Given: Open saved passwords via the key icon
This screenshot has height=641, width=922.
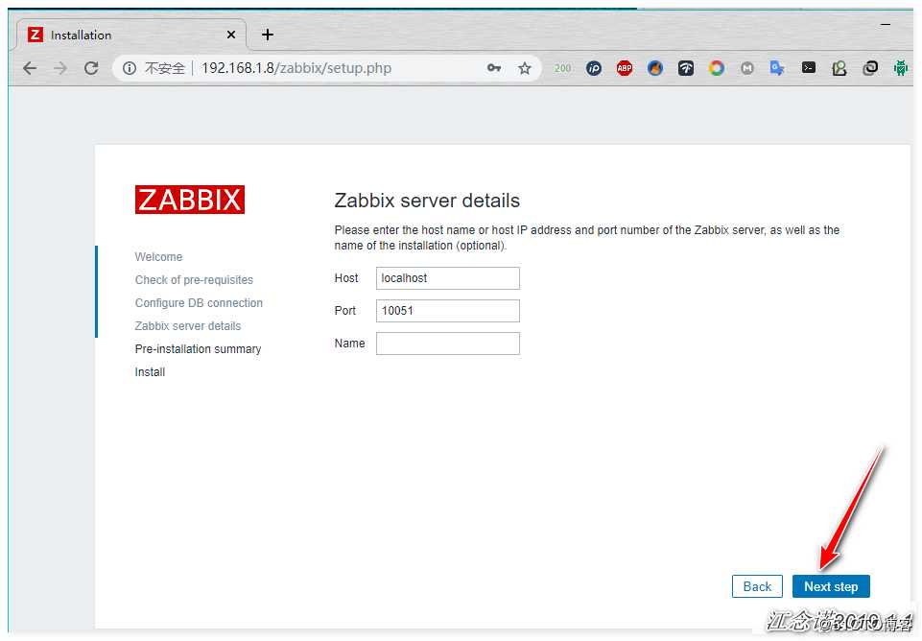Looking at the screenshot, I should tap(494, 68).
